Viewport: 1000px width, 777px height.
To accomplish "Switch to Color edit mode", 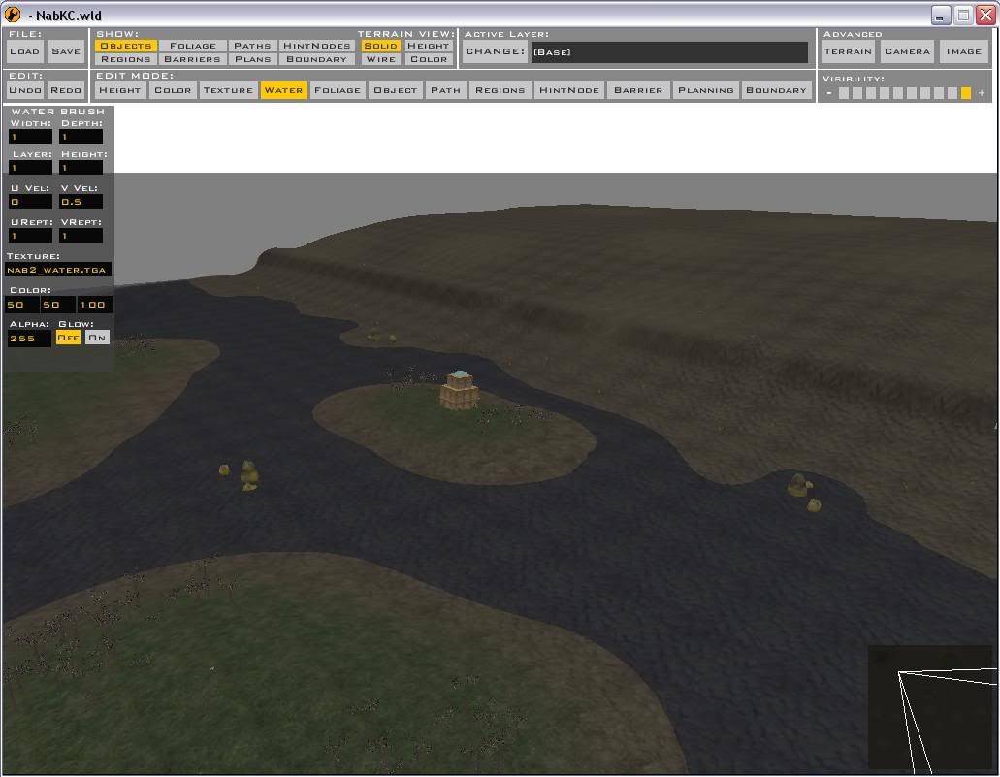I will click(x=173, y=90).
